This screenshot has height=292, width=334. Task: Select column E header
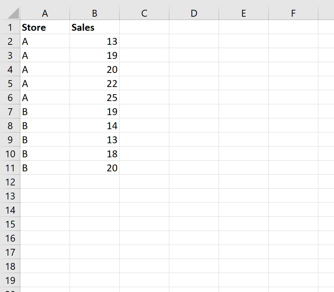[x=243, y=13]
